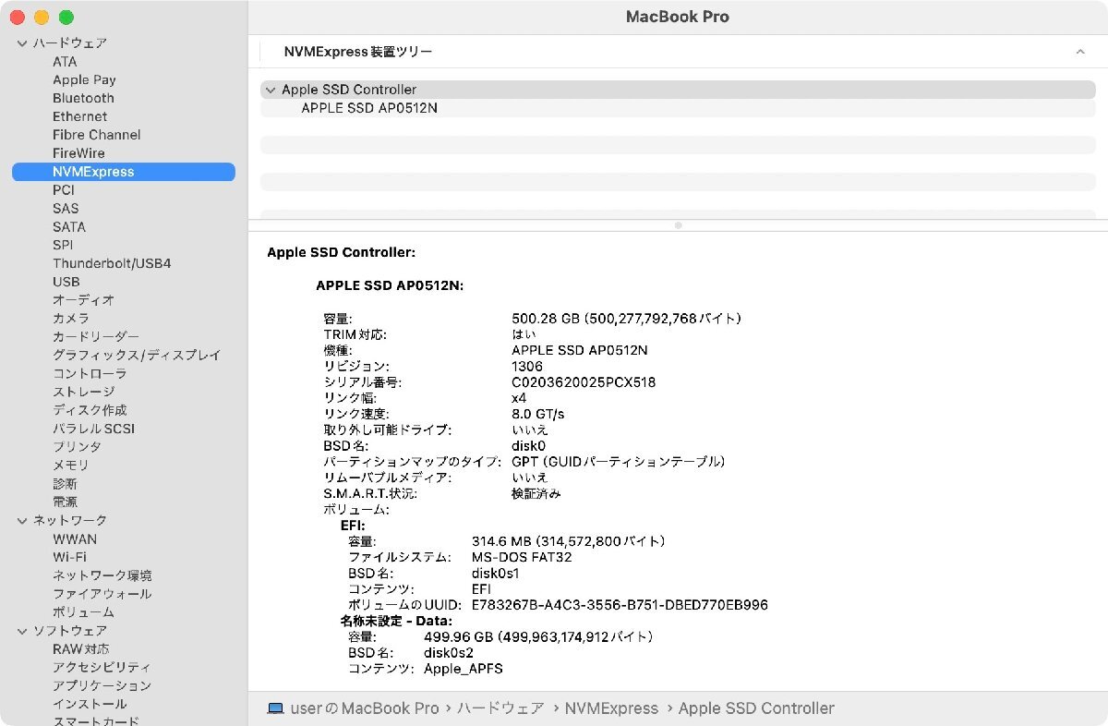Select SAS in the sidebar

coord(66,209)
